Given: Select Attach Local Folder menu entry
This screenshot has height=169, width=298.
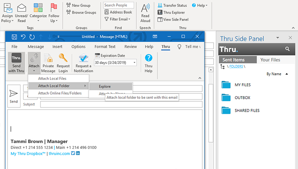Looking at the screenshot, I should pyautogui.click(x=59, y=86).
